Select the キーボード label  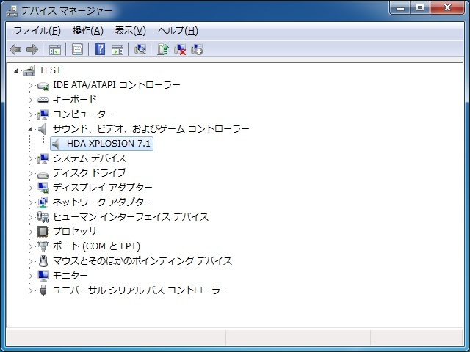click(x=75, y=100)
